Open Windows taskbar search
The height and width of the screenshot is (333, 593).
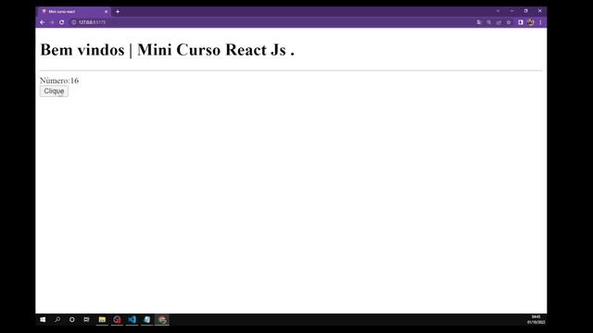point(57,320)
